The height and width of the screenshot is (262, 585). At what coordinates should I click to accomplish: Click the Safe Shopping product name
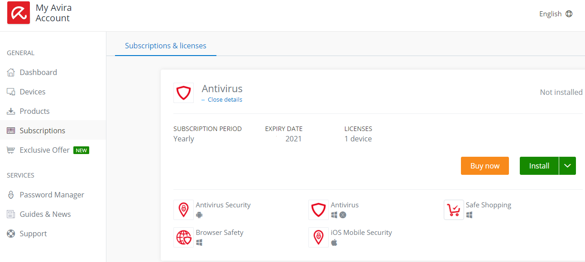point(489,205)
